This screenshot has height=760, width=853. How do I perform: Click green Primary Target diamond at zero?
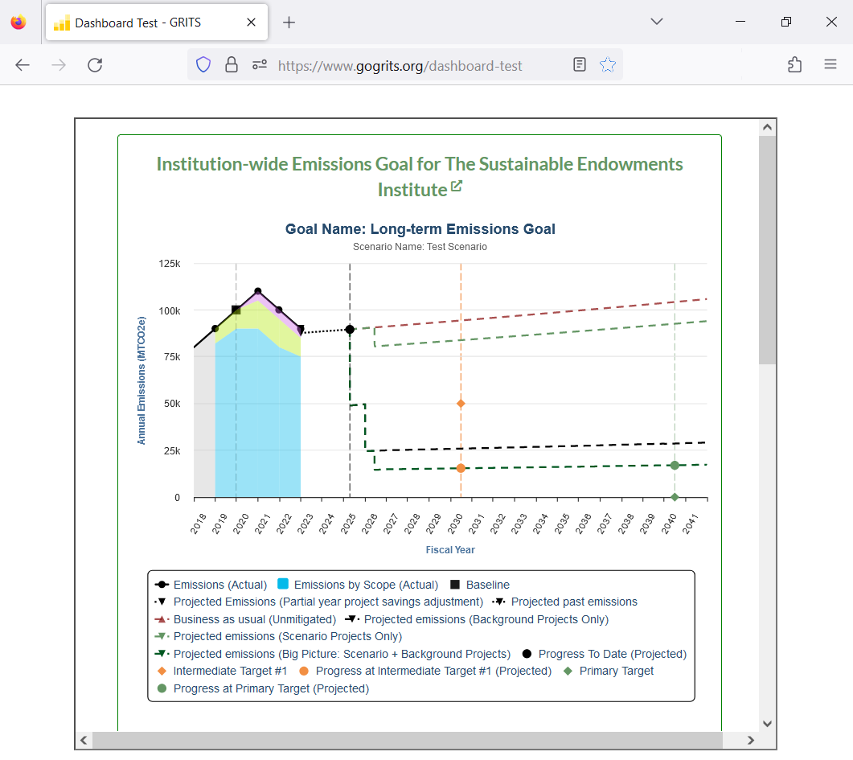(675, 497)
